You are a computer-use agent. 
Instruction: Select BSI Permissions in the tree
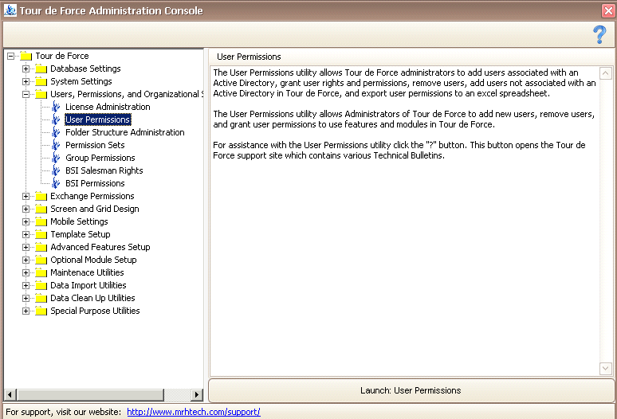[x=95, y=183]
